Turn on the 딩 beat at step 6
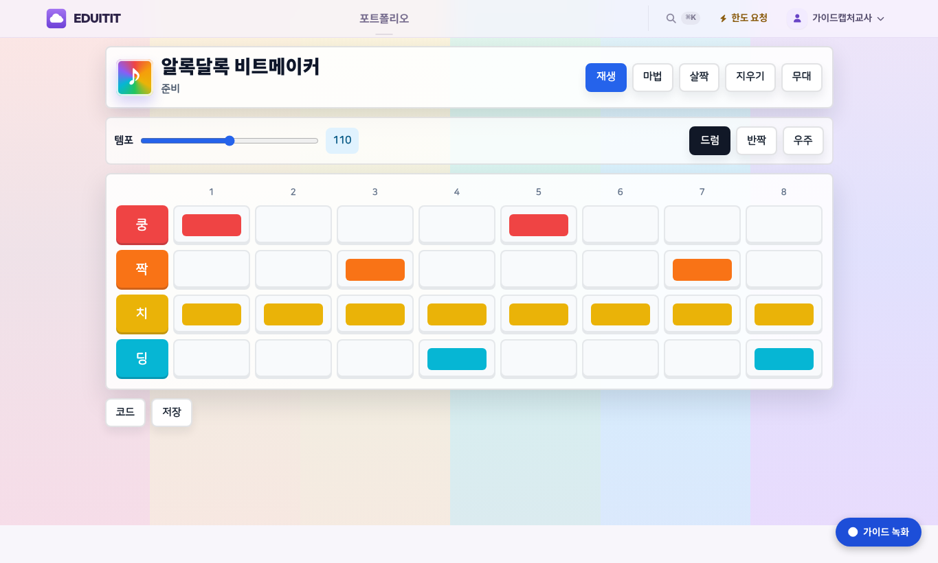 [621, 358]
